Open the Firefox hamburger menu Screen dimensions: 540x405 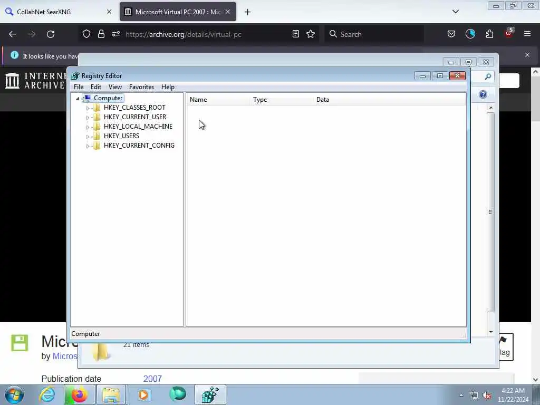point(527,34)
